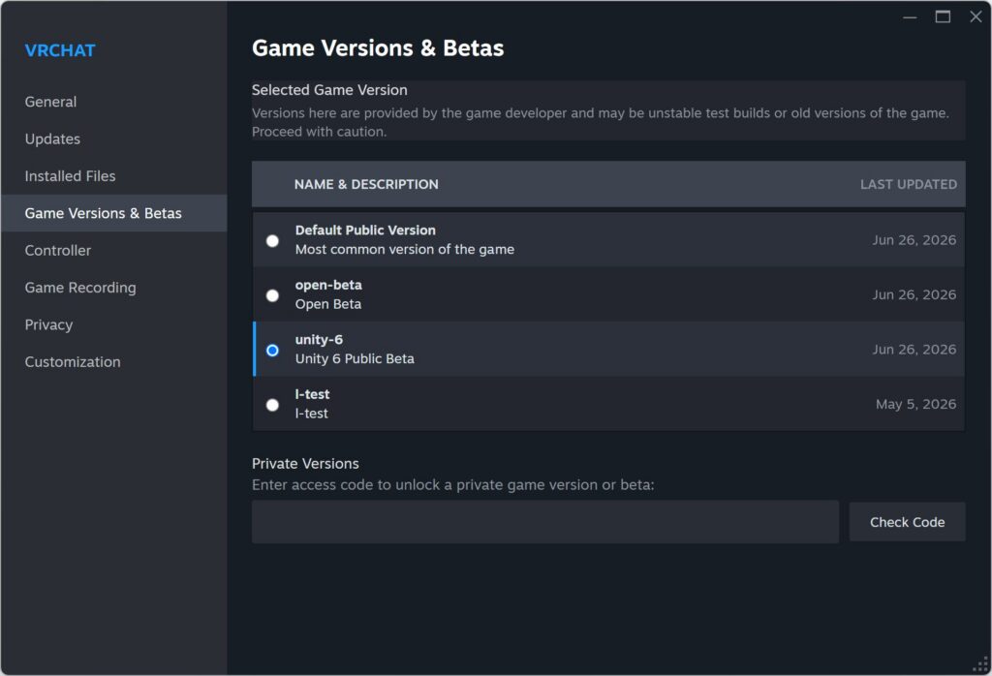
Task: Go to the Updates section
Action: pos(114,139)
